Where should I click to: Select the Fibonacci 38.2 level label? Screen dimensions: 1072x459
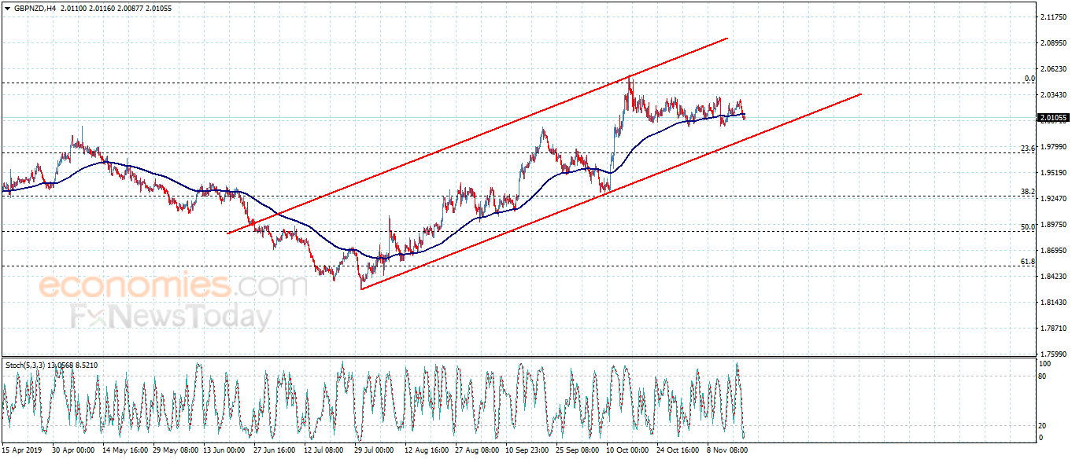pos(1027,191)
